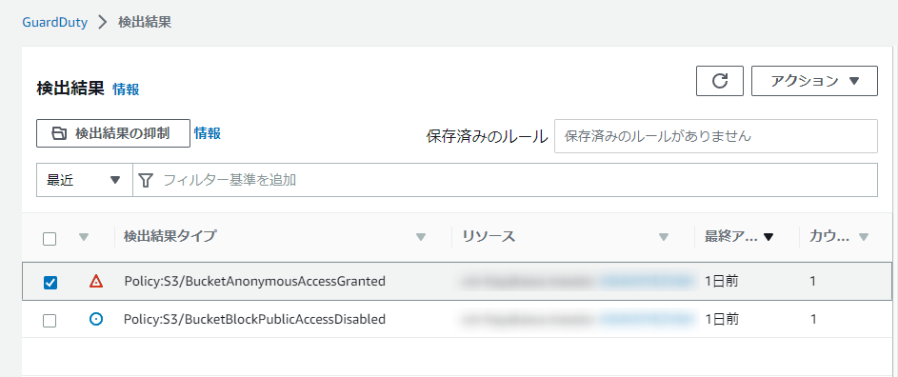Sort by severity column arrow
Viewport: 898px width, 377px height.
pyautogui.click(x=84, y=237)
